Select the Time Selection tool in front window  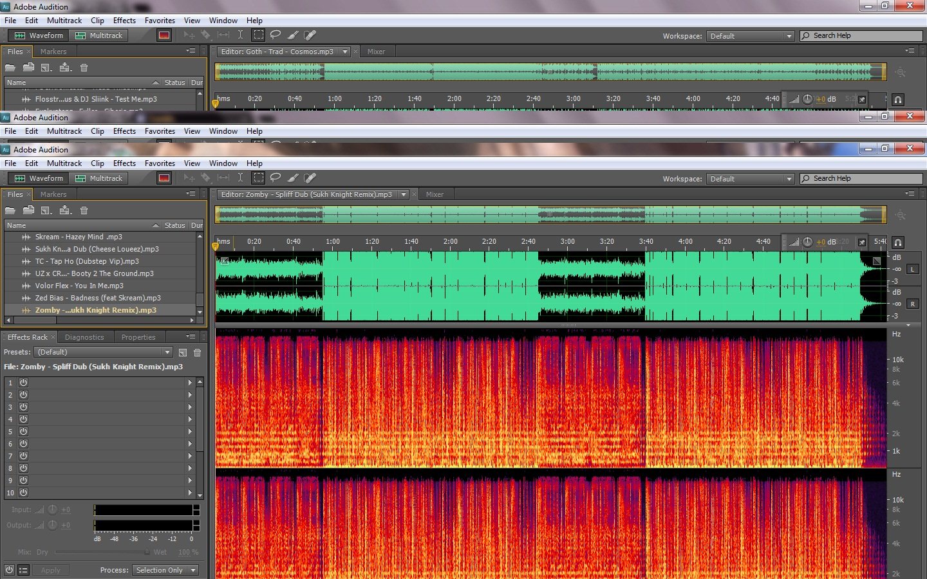point(241,178)
